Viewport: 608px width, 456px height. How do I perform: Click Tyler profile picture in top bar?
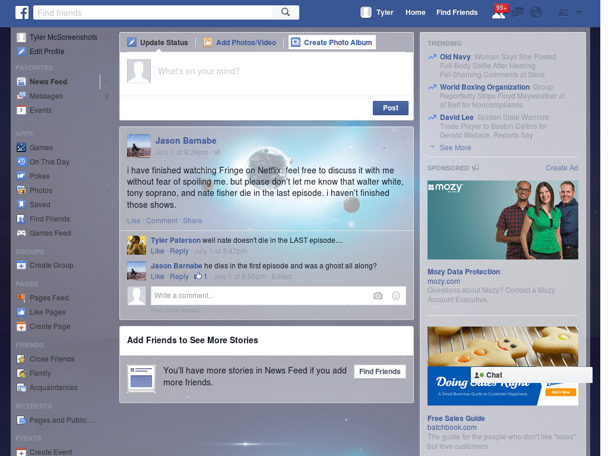(366, 12)
